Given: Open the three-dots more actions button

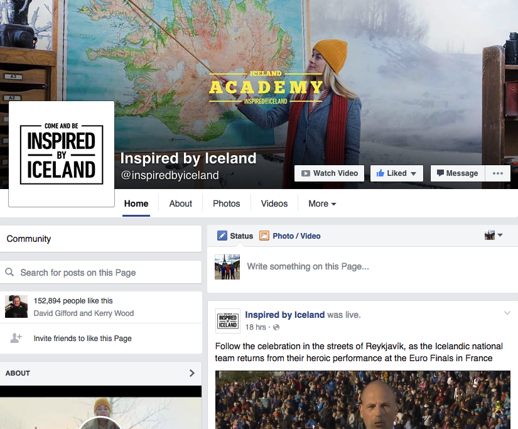Looking at the screenshot, I should tap(497, 173).
